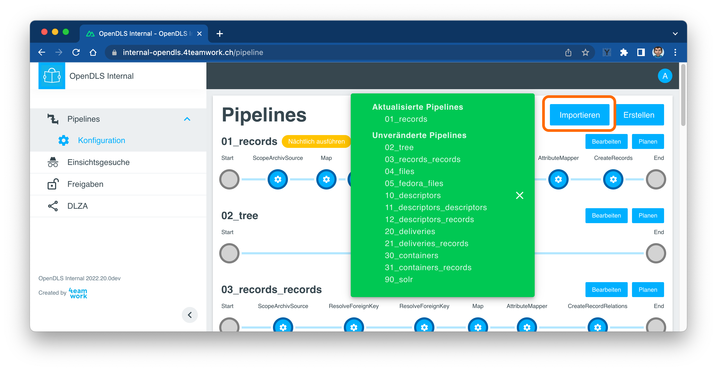This screenshot has height=371, width=717.
Task: Open the user avatar 'A' menu
Action: coord(665,76)
